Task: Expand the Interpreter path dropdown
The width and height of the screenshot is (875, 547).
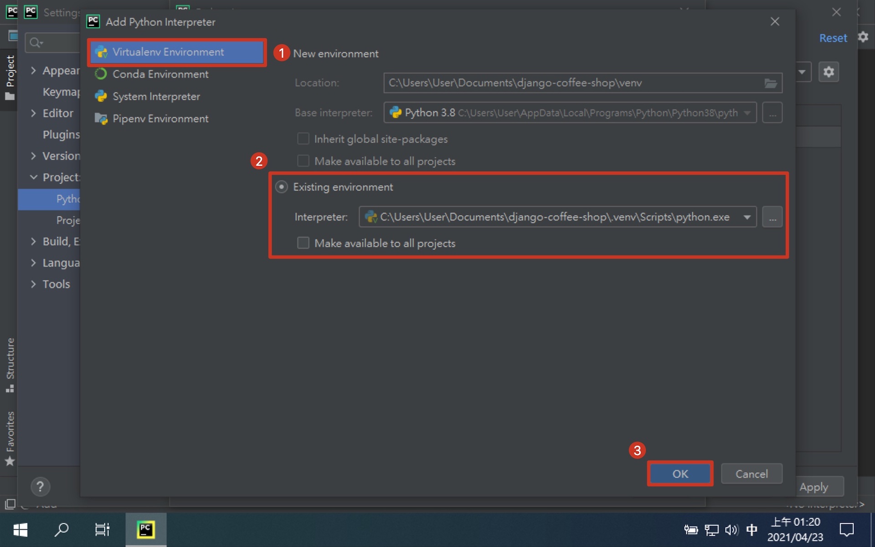Action: point(746,217)
